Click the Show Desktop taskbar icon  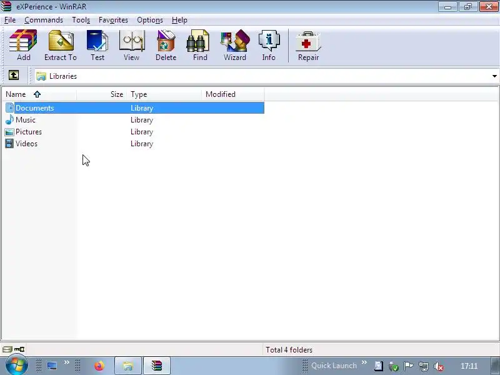(x=52, y=366)
